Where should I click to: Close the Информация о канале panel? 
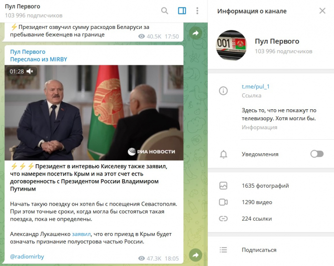pos(323,11)
